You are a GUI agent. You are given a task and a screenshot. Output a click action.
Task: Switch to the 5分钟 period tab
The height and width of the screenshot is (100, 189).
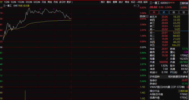[x=14, y=2]
